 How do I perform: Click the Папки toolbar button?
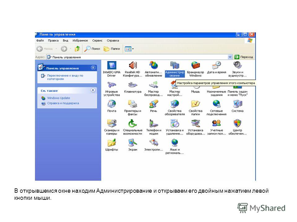click(112, 49)
